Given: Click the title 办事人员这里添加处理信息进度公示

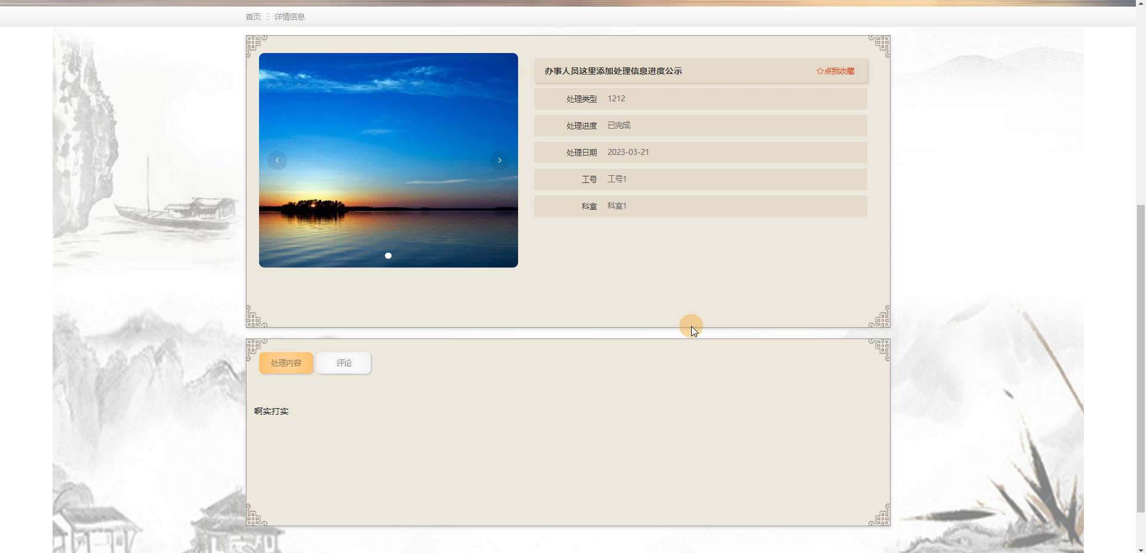Looking at the screenshot, I should click(613, 71).
